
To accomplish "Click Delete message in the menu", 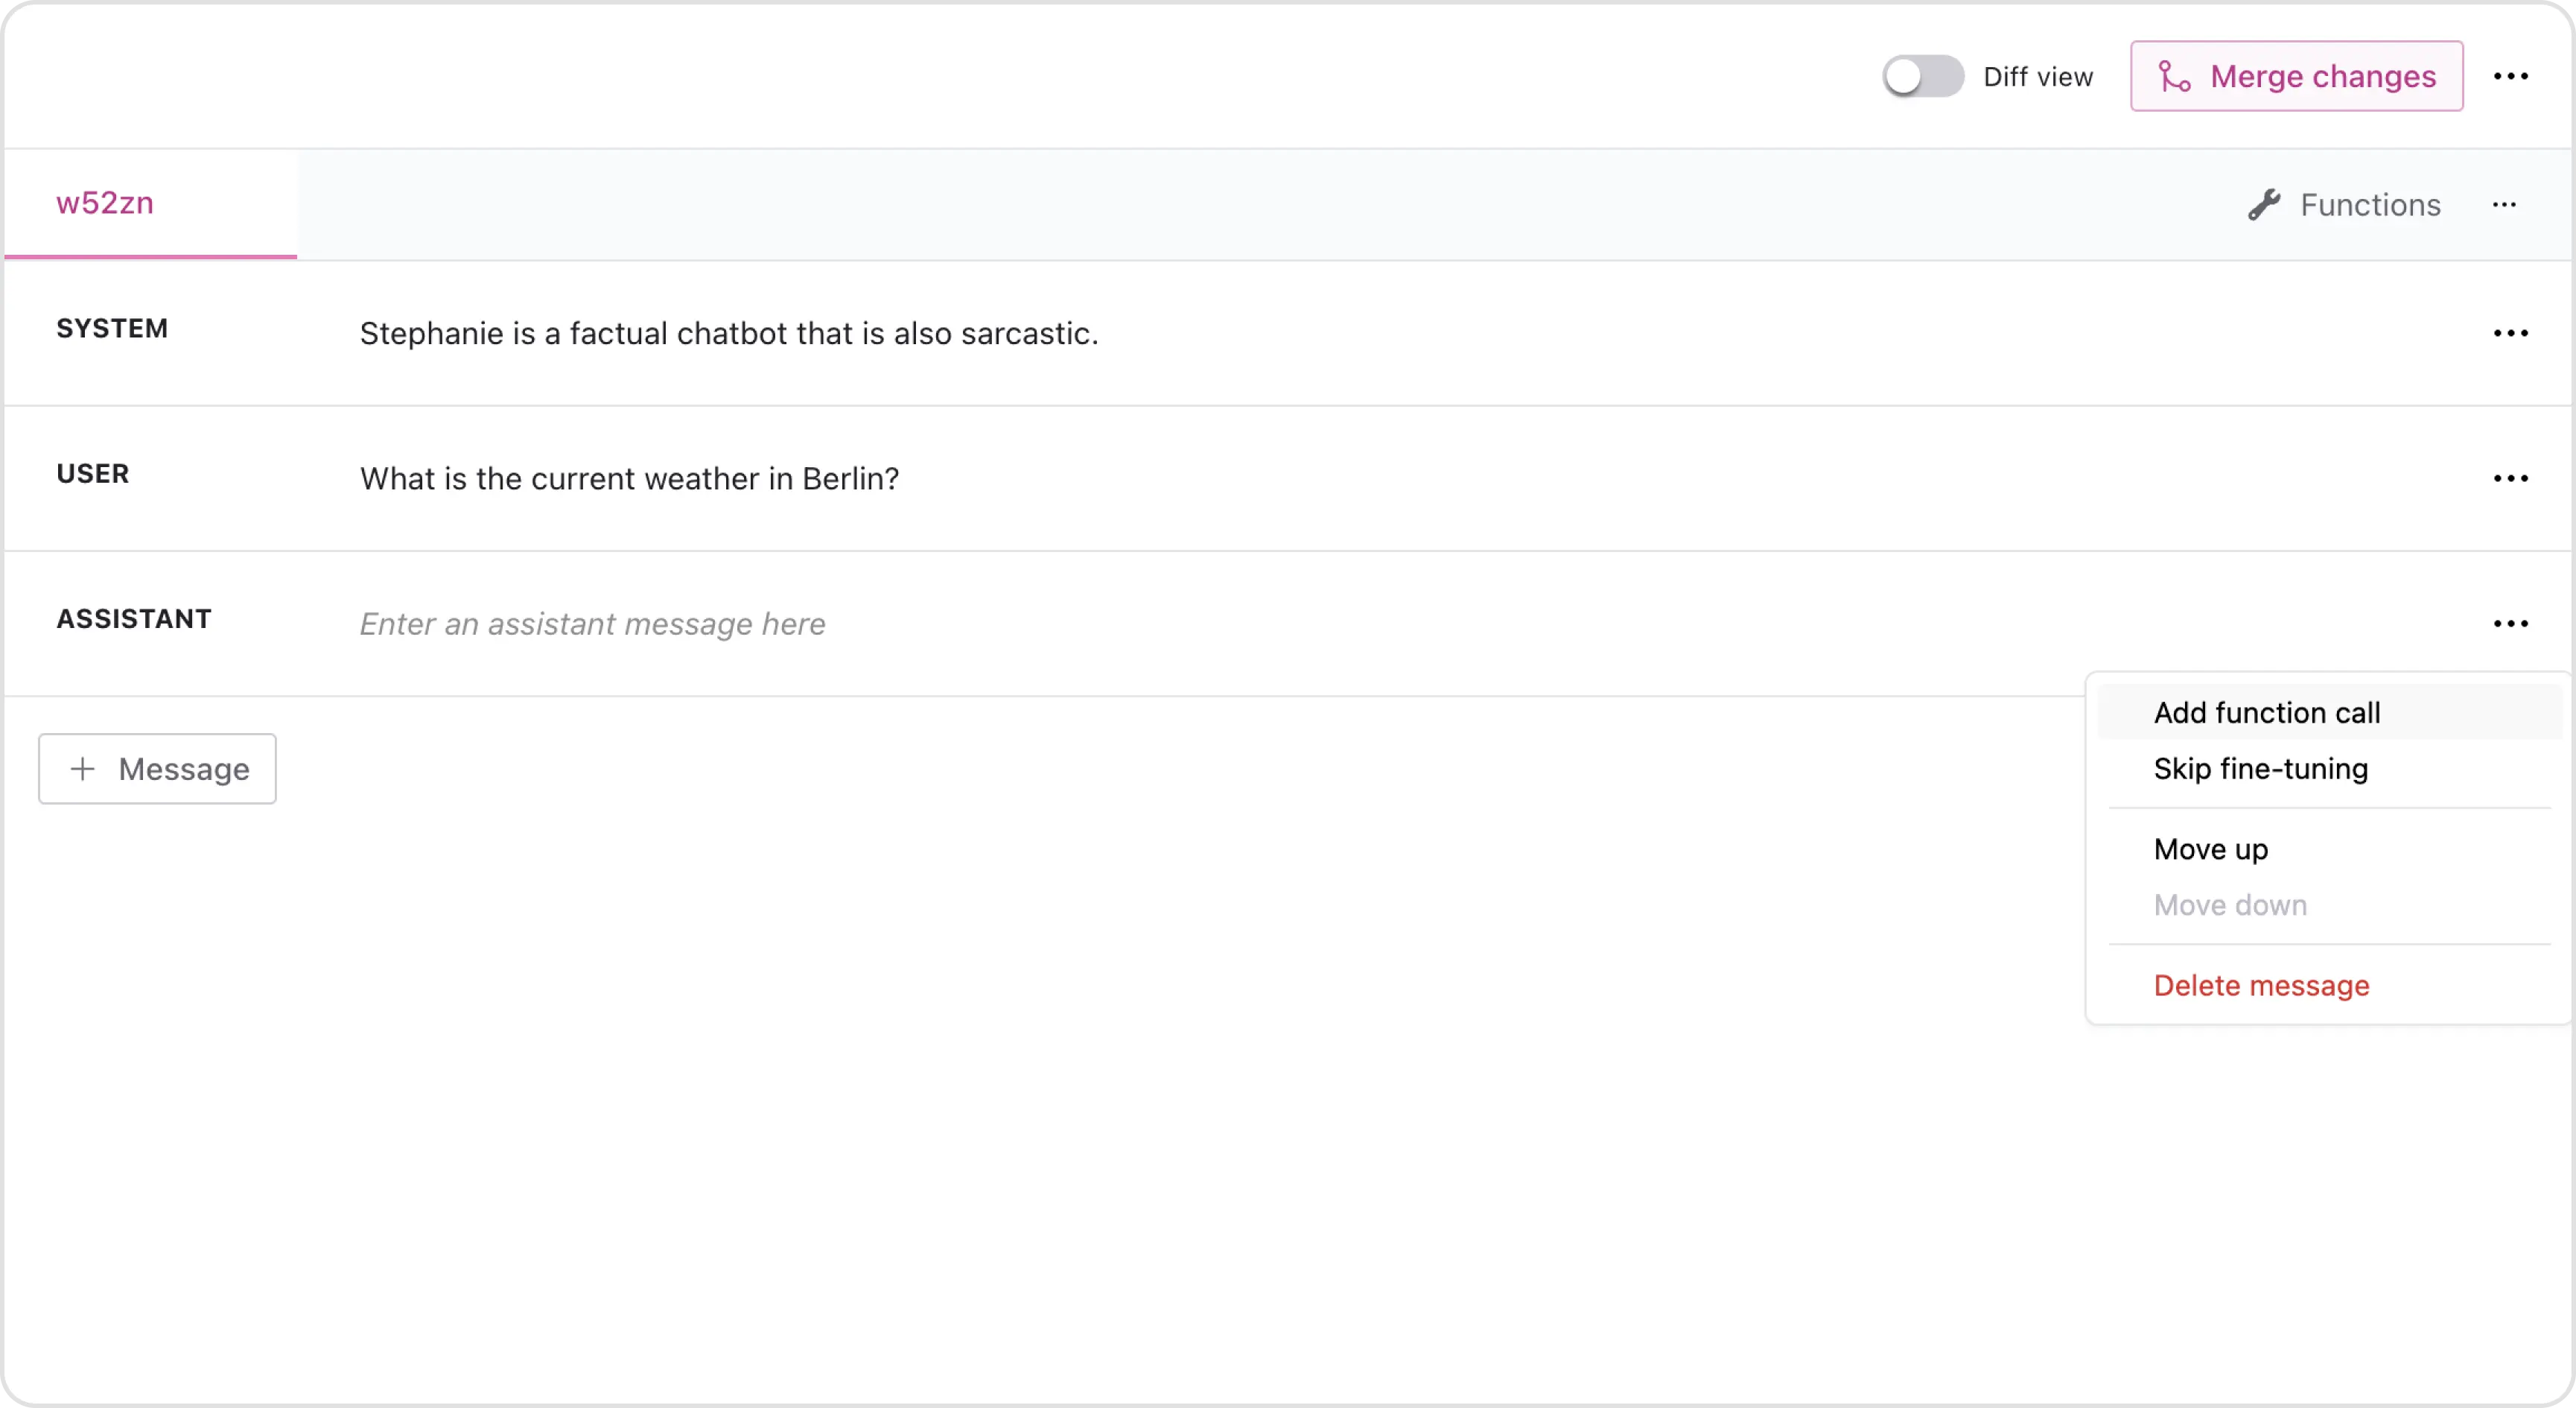I will pyautogui.click(x=2261, y=986).
